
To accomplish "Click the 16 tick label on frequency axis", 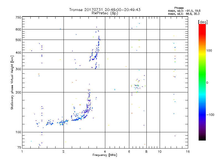I will coord(188,152).
